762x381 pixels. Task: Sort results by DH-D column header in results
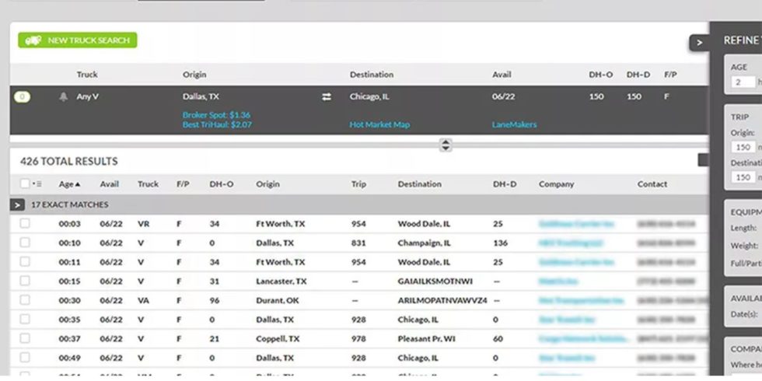[x=505, y=184]
